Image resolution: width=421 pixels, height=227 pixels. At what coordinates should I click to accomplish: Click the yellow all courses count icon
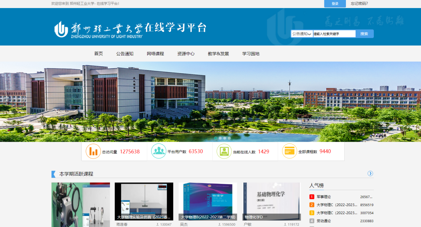[289, 151]
